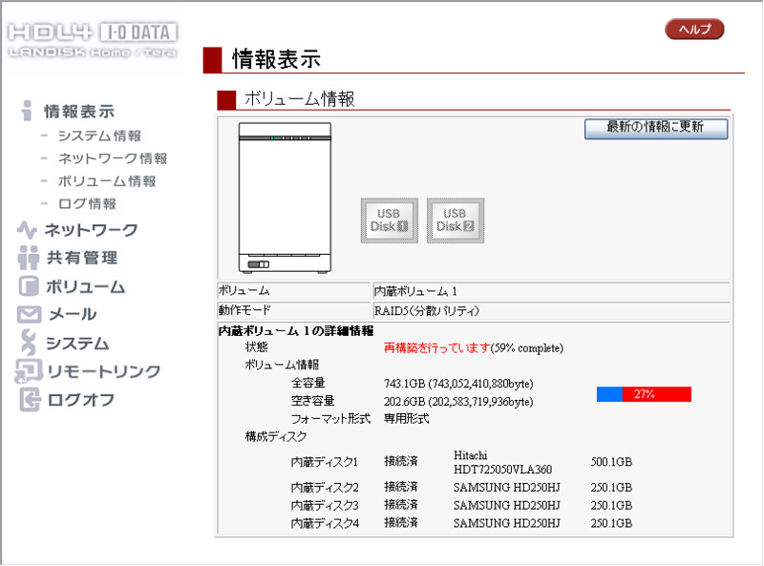764x566 pixels.
Task: Click 内蔵ボリューム 1 value cell
Action: (x=551, y=291)
